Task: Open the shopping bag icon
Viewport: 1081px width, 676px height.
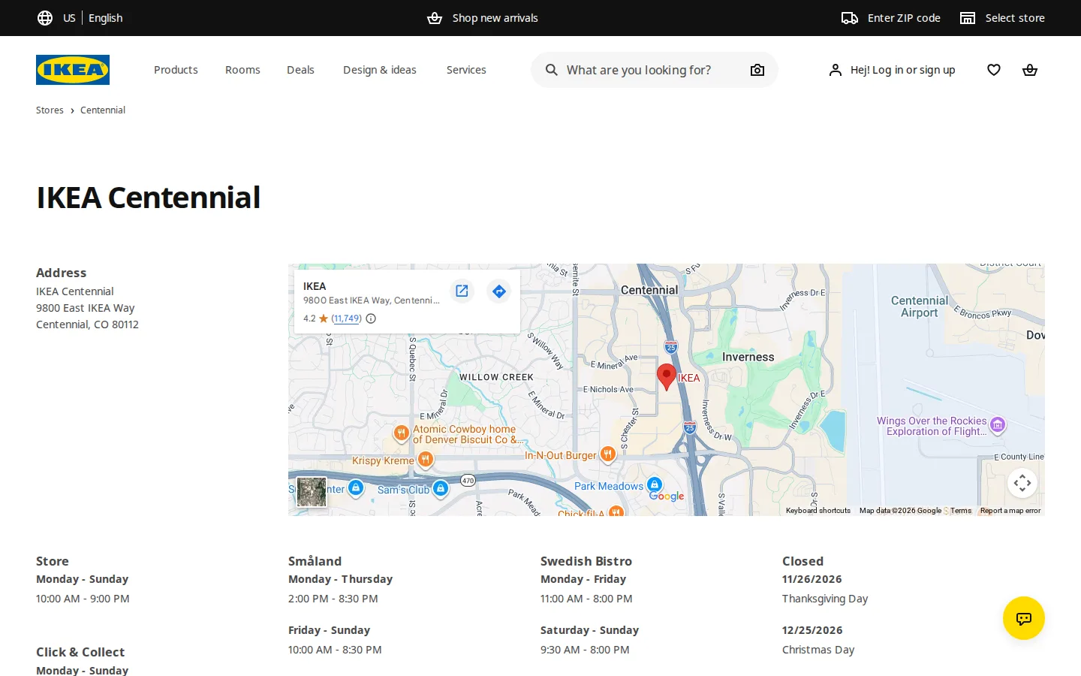Action: pos(1030,70)
